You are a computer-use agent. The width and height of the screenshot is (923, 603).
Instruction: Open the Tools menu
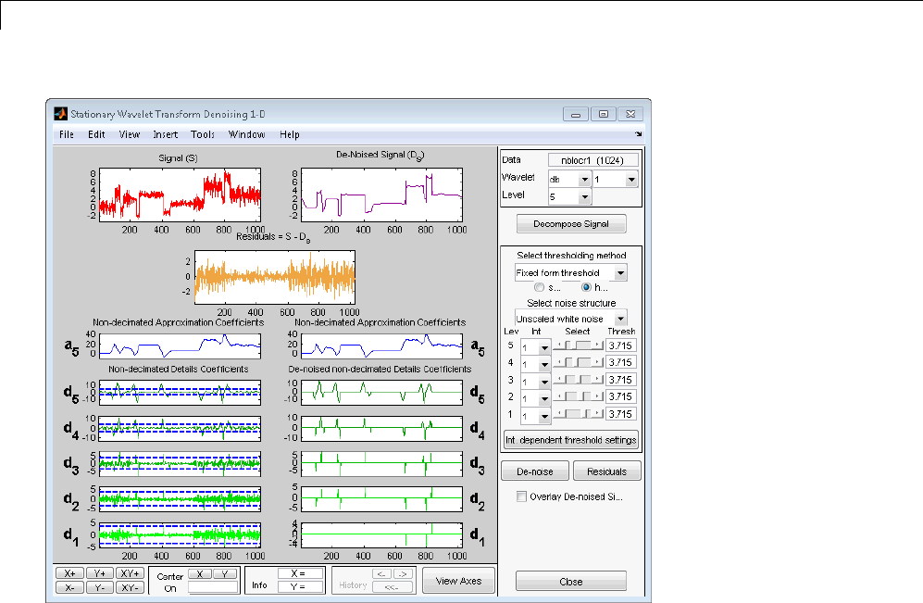click(x=202, y=134)
